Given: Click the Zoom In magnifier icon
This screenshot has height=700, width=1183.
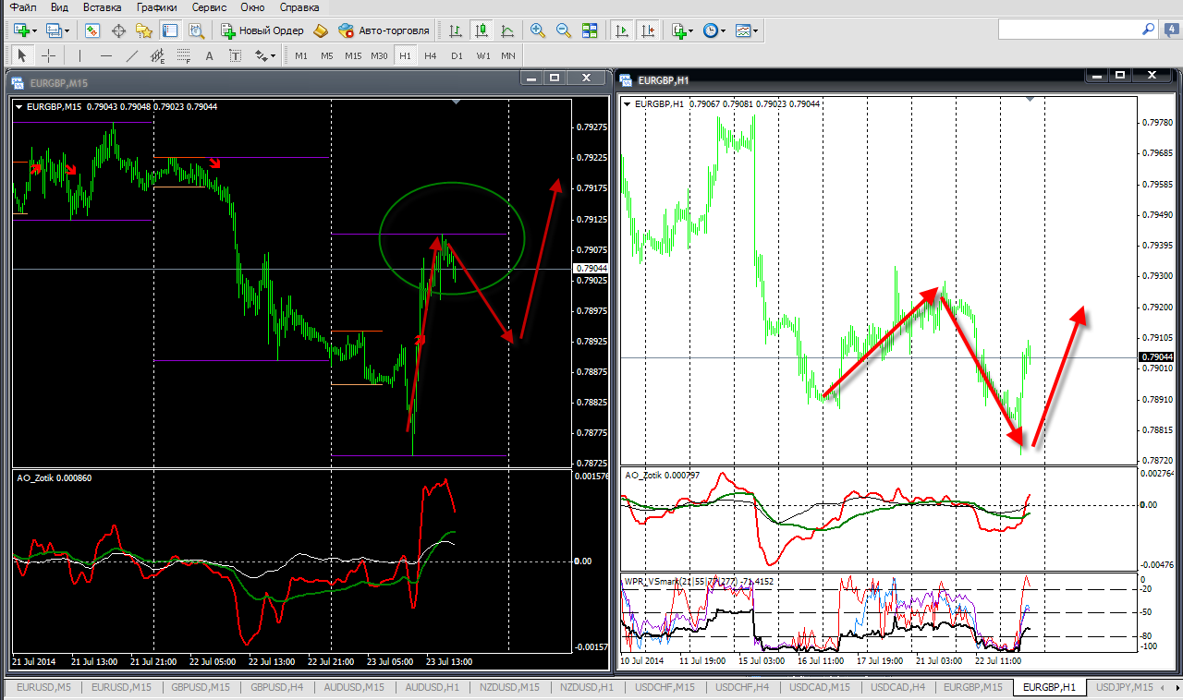Looking at the screenshot, I should [537, 30].
